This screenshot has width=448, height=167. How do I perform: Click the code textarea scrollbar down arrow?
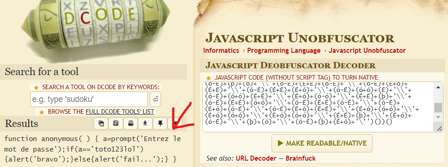pos(438,117)
